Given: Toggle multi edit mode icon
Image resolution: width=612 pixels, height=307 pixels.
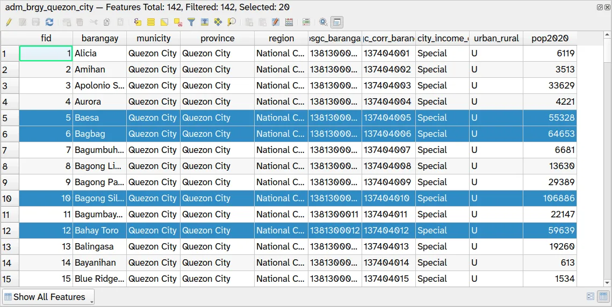Looking at the screenshot, I should point(22,22).
